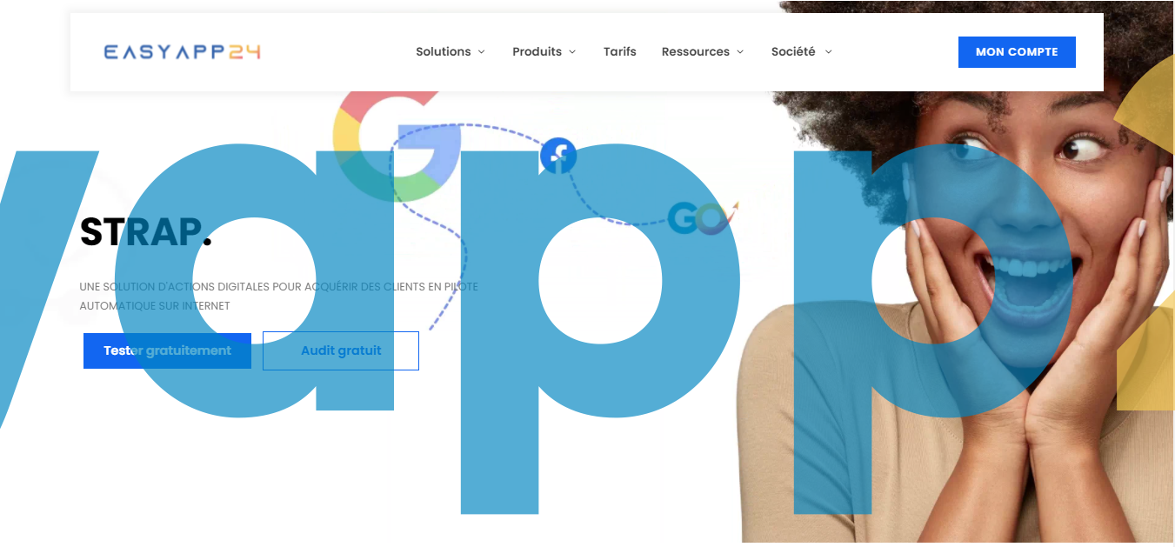Viewport: 1175px width, 547px height.
Task: Click the GO logo icon
Action: point(703,218)
